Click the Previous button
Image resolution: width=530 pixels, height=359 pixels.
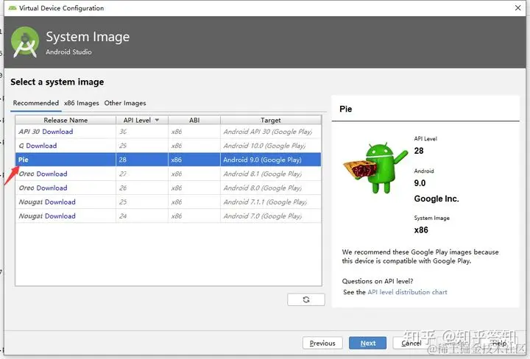[x=322, y=343]
